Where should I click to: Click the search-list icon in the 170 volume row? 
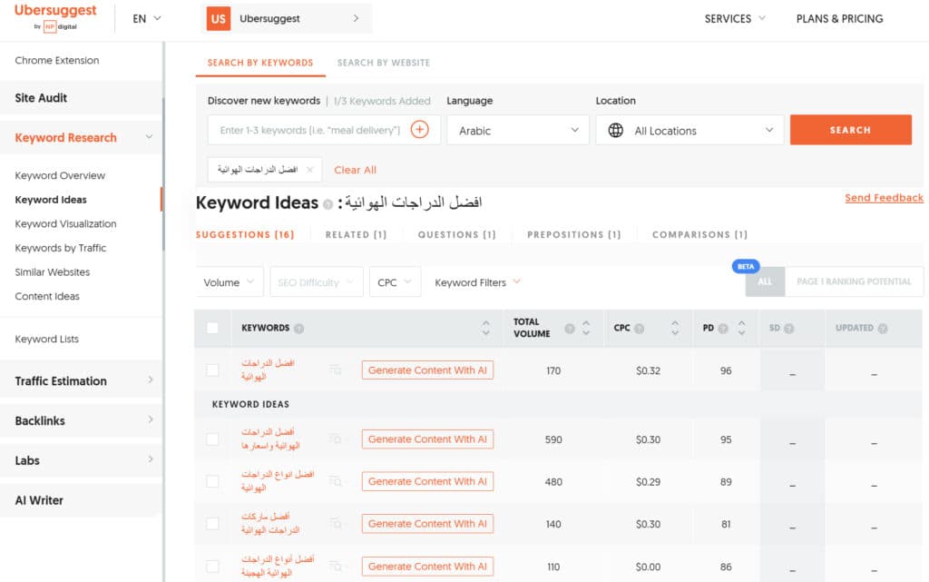[336, 370]
